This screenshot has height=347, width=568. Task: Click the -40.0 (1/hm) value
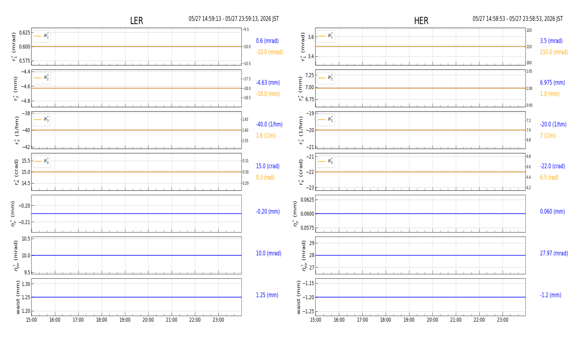tap(269, 125)
